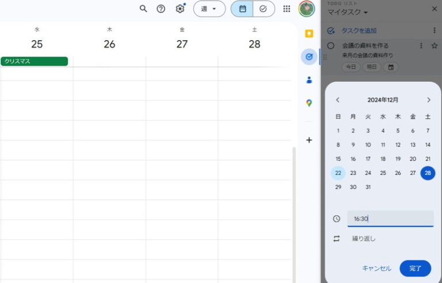Open Contacts from the side panel
This screenshot has height=283, width=442.
pos(309,80)
